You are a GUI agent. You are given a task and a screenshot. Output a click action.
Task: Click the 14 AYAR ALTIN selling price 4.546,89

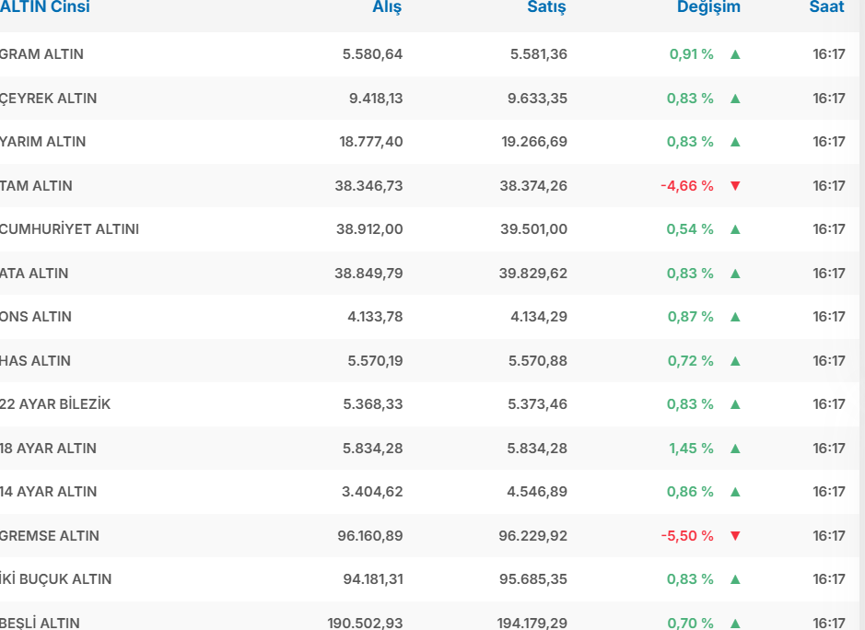(537, 492)
